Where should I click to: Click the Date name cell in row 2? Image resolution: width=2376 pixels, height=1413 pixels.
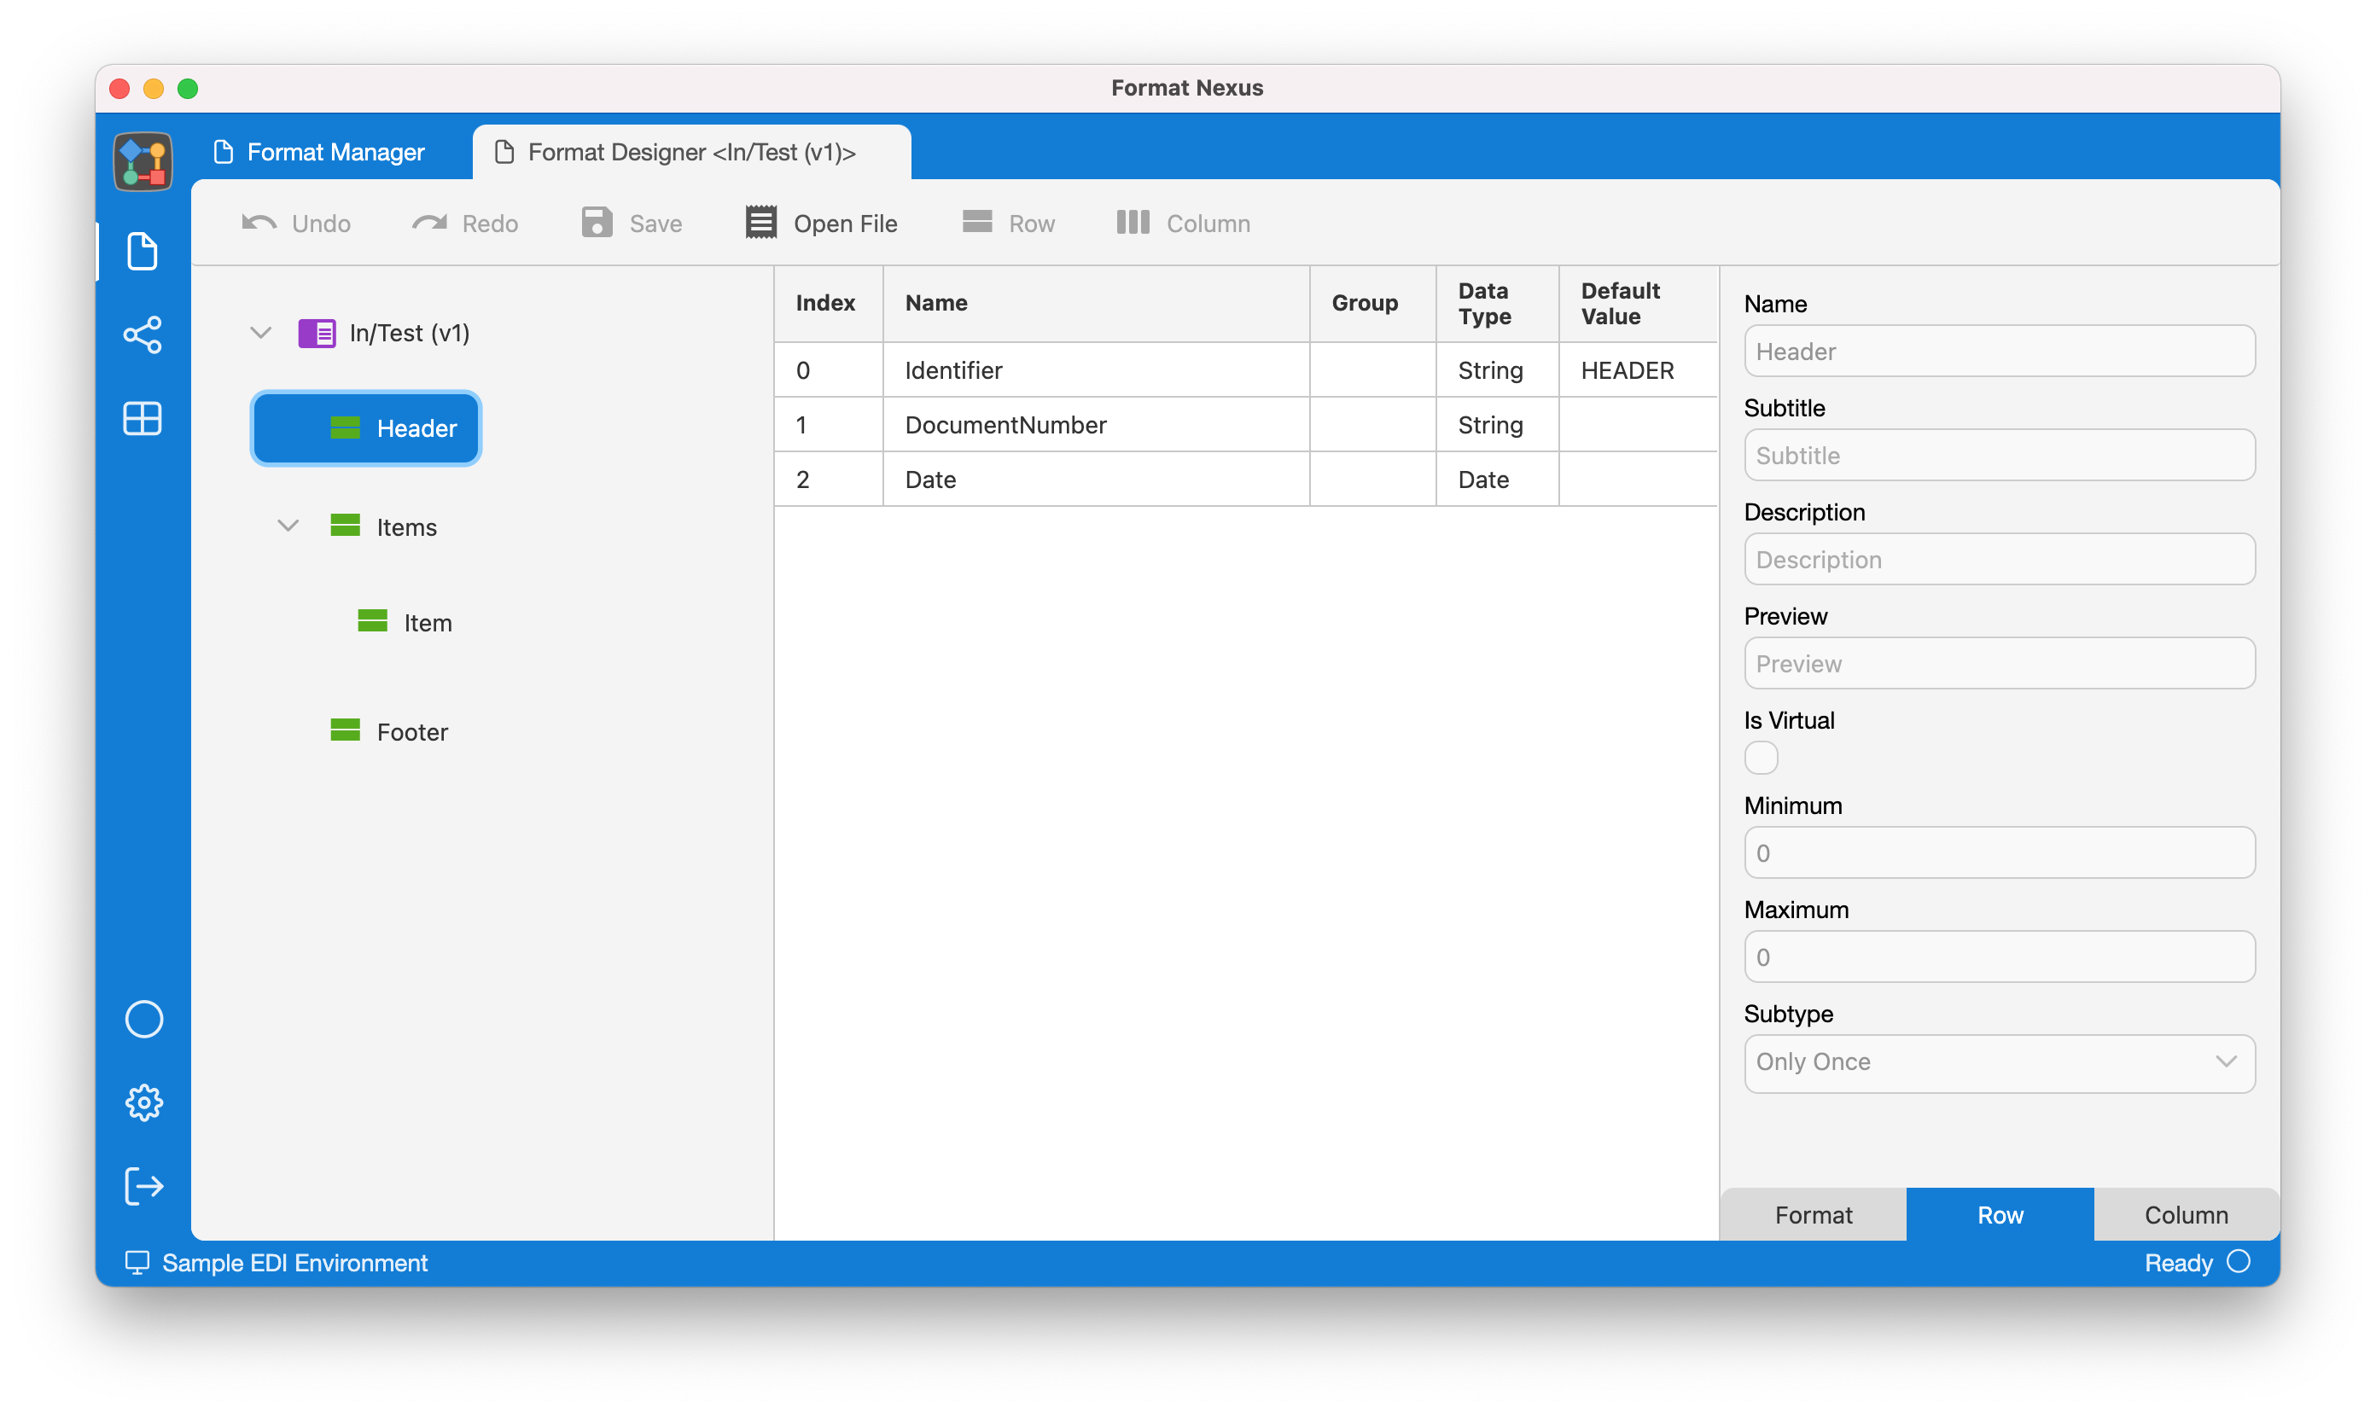coord(1095,479)
